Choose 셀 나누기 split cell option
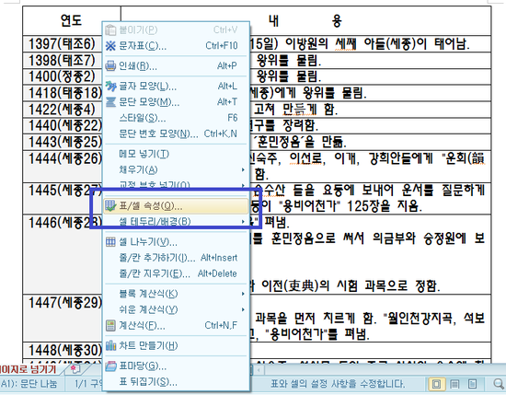Viewport: 506px width, 395px height. point(176,241)
